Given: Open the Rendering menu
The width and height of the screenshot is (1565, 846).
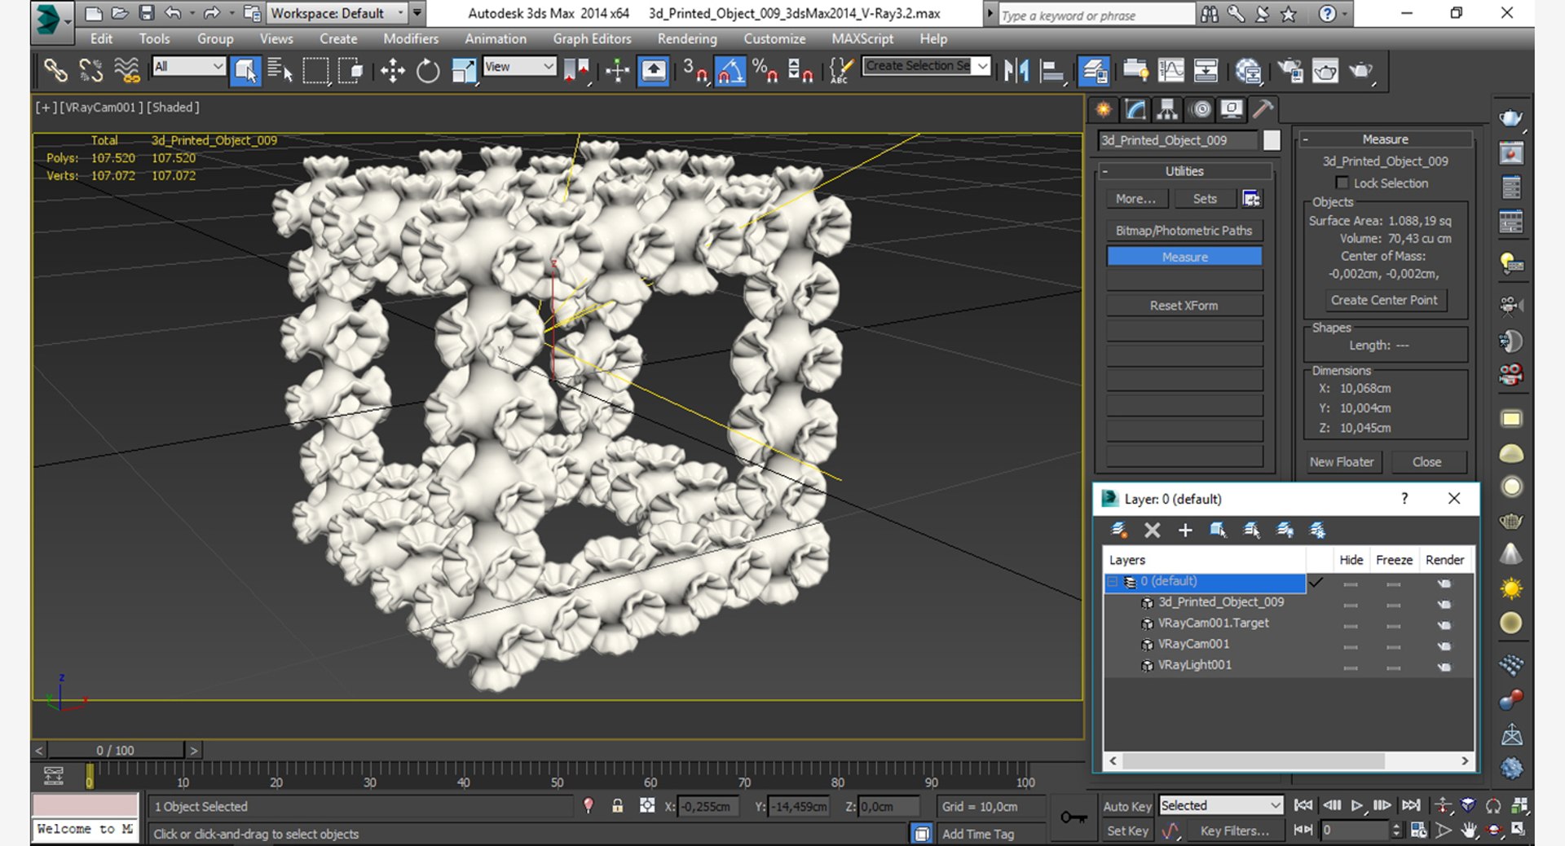Looking at the screenshot, I should point(686,38).
